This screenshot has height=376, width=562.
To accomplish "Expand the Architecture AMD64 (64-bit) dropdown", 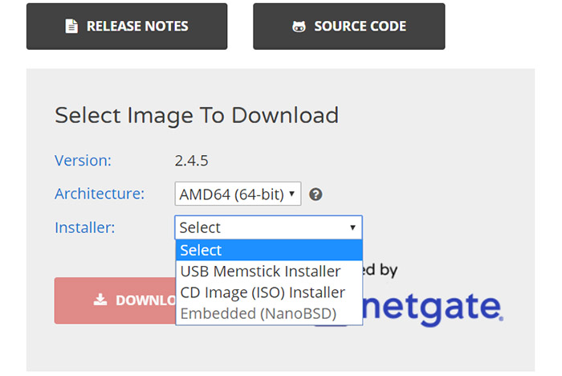I will click(238, 194).
